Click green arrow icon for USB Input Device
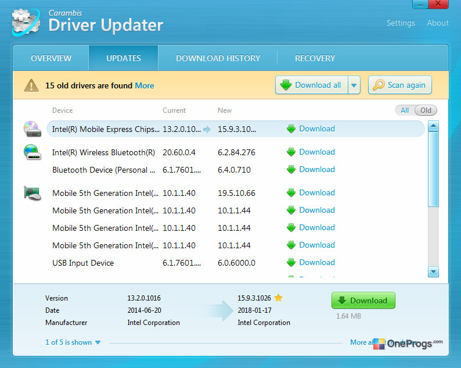 point(291,262)
